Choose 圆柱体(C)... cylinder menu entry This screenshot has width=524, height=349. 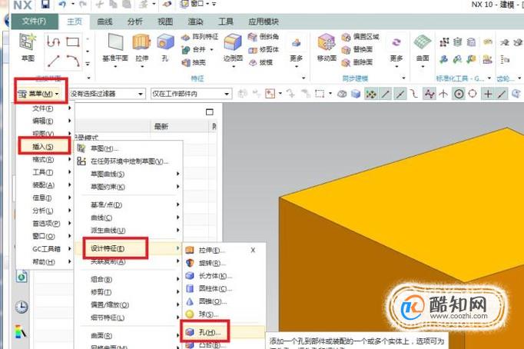(224, 288)
